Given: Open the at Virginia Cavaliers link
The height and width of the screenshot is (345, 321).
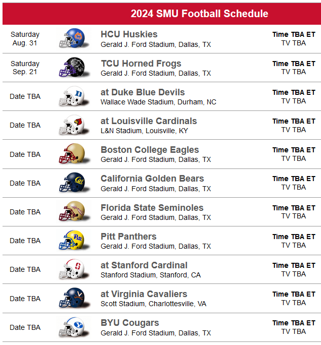Looking at the screenshot, I should coord(144,294).
